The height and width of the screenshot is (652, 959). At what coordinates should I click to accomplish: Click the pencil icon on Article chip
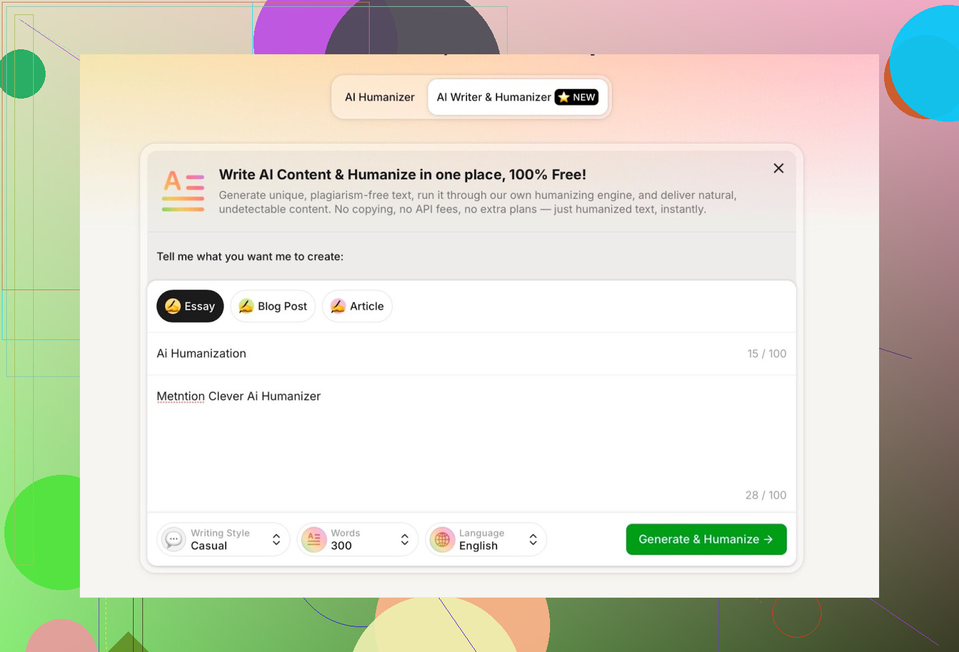(338, 306)
